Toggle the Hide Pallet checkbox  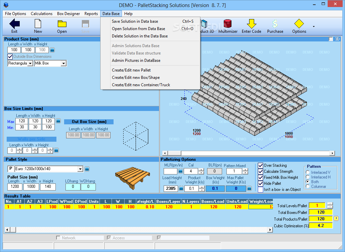(x=260, y=183)
